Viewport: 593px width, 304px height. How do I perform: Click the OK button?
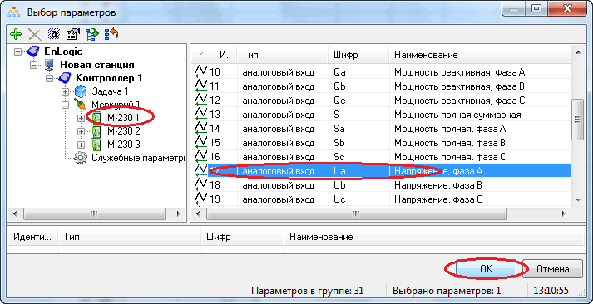coord(486,269)
